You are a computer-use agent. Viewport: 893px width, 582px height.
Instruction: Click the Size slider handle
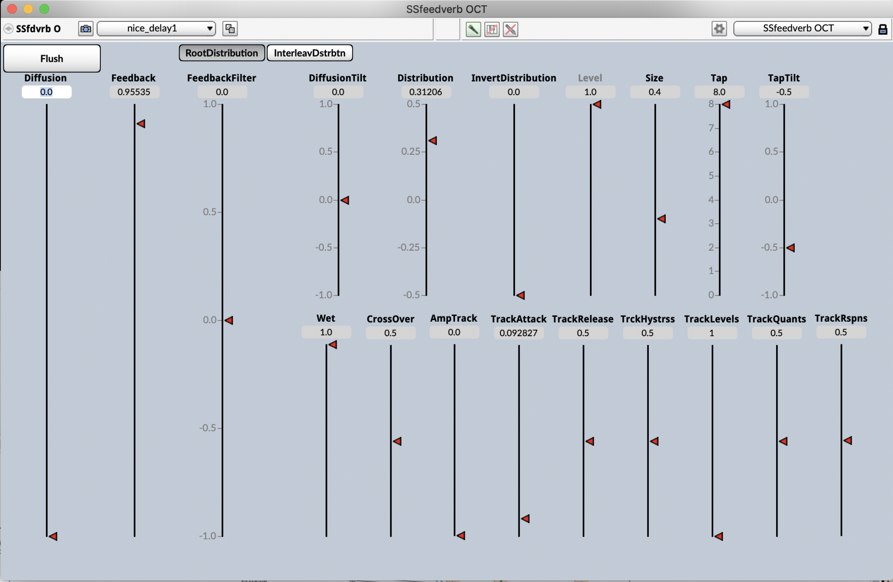tap(661, 219)
